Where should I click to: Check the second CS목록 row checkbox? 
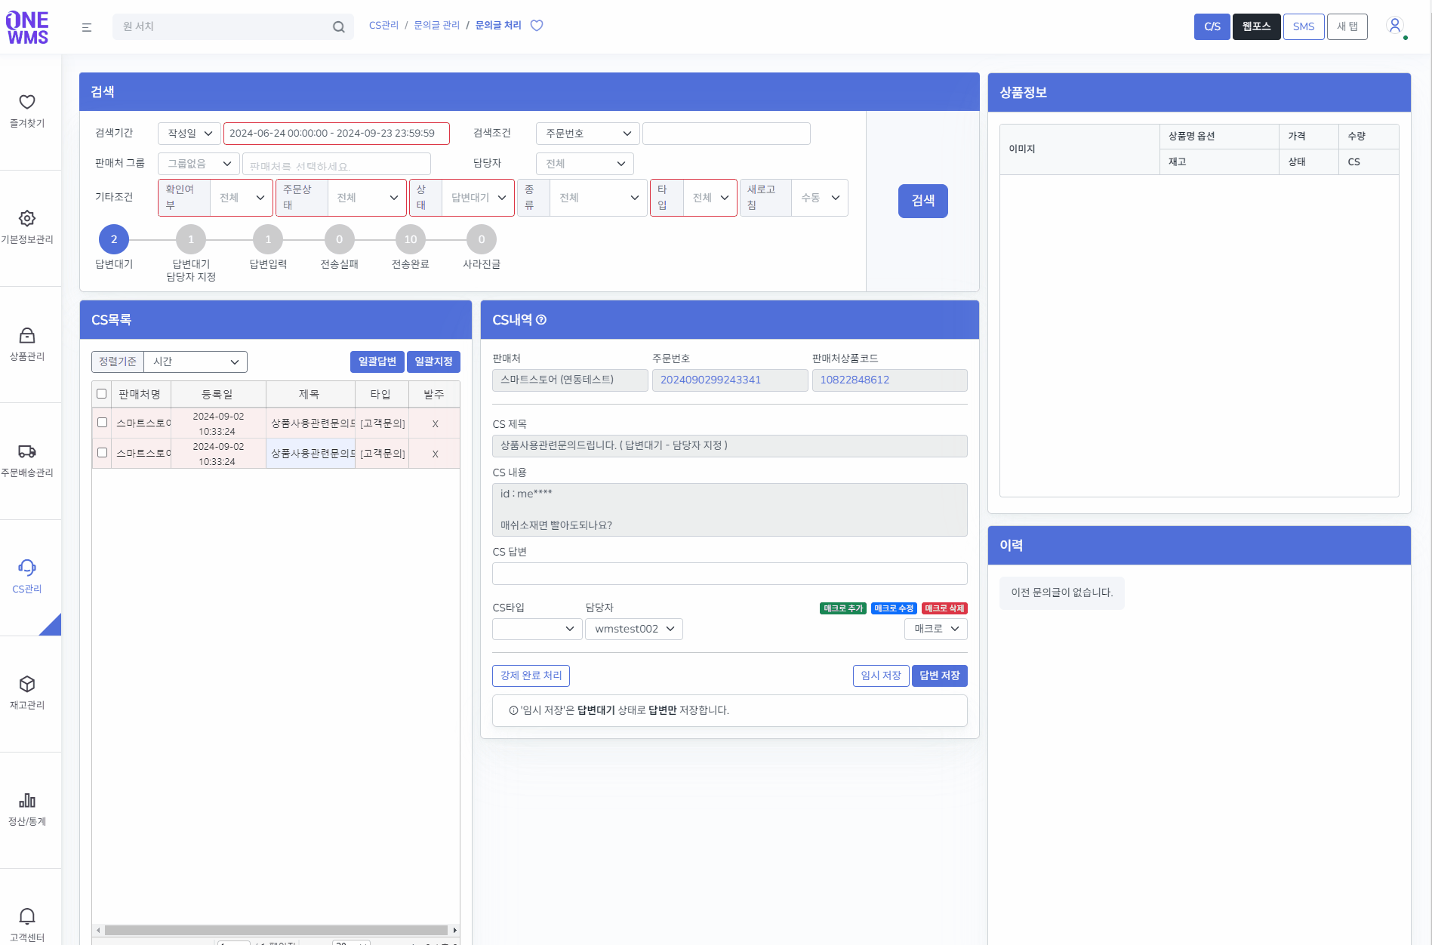tap(102, 453)
